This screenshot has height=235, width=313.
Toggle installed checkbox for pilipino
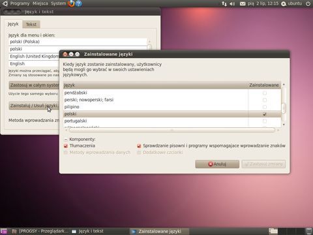tap(265, 107)
